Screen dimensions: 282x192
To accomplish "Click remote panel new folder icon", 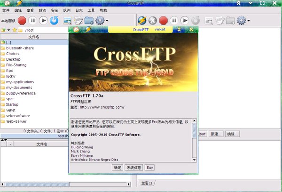I will [x=231, y=21].
